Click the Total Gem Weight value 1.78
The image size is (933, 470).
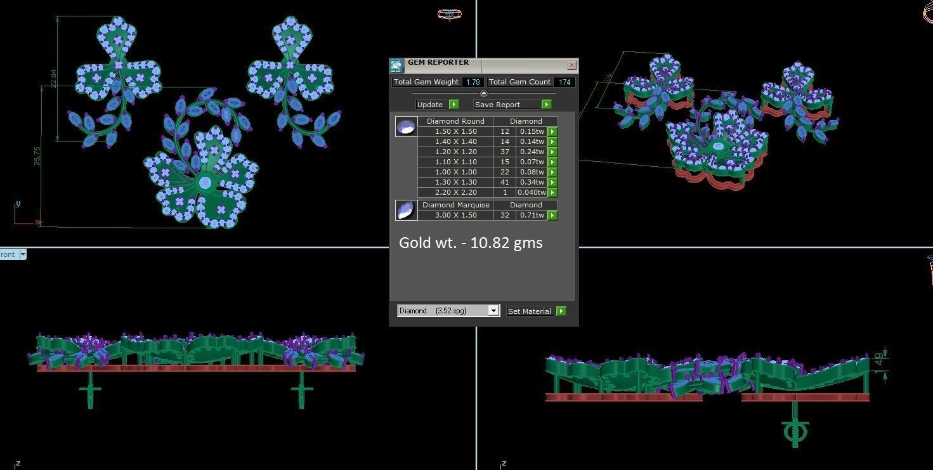click(x=472, y=82)
